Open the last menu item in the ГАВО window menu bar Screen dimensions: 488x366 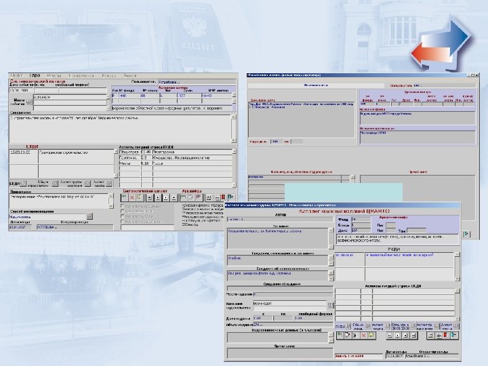pyautogui.click(x=129, y=76)
